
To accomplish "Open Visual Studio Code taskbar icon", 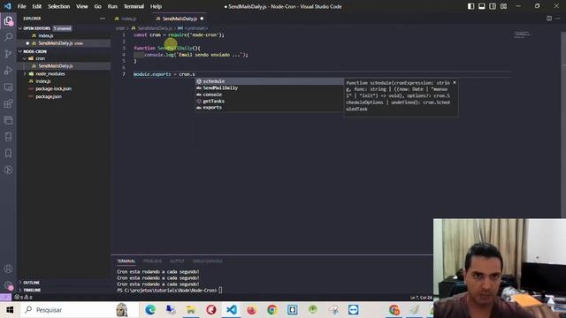I will [x=232, y=310].
